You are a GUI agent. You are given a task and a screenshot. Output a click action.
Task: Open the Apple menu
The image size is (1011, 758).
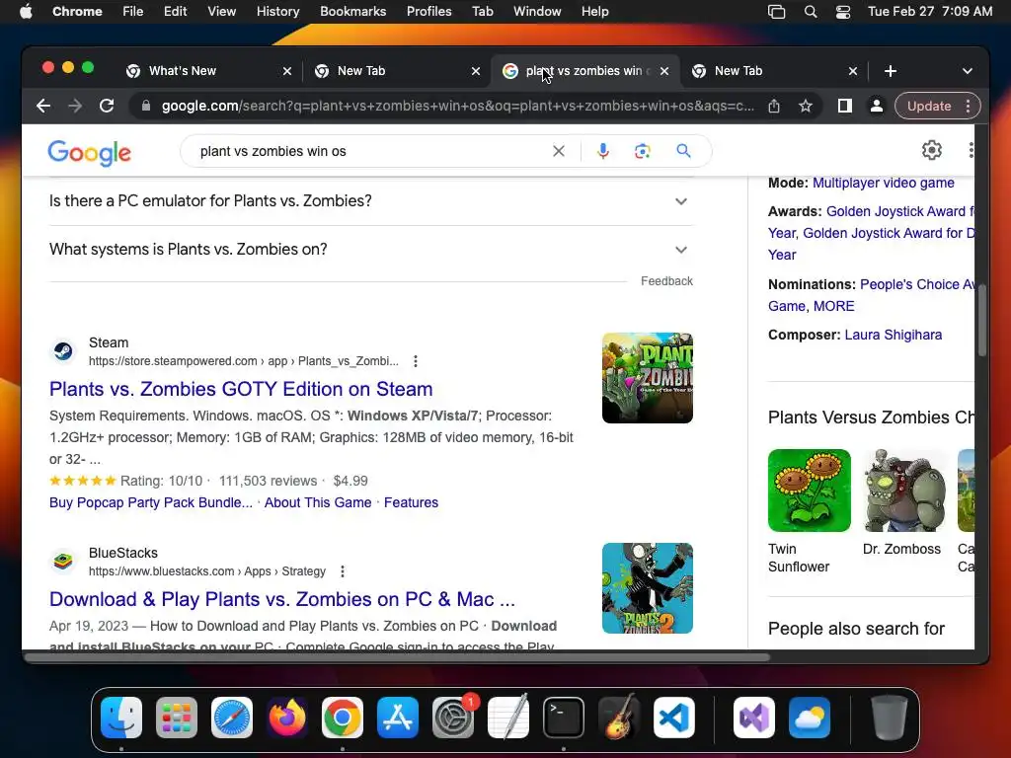[x=26, y=12]
